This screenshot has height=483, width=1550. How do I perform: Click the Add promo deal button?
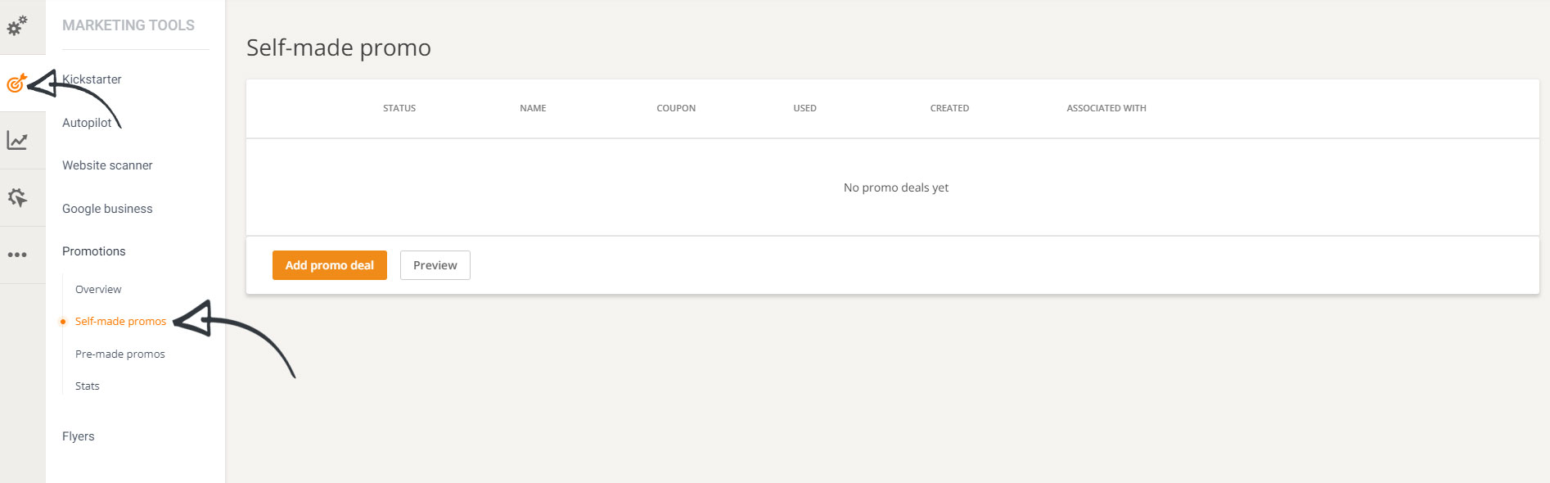329,265
